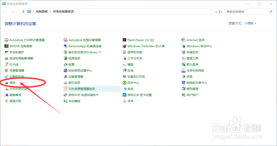Click the 所有控制面板项 breadcrumb item
The width and height of the screenshot is (277, 146).
click(63, 12)
